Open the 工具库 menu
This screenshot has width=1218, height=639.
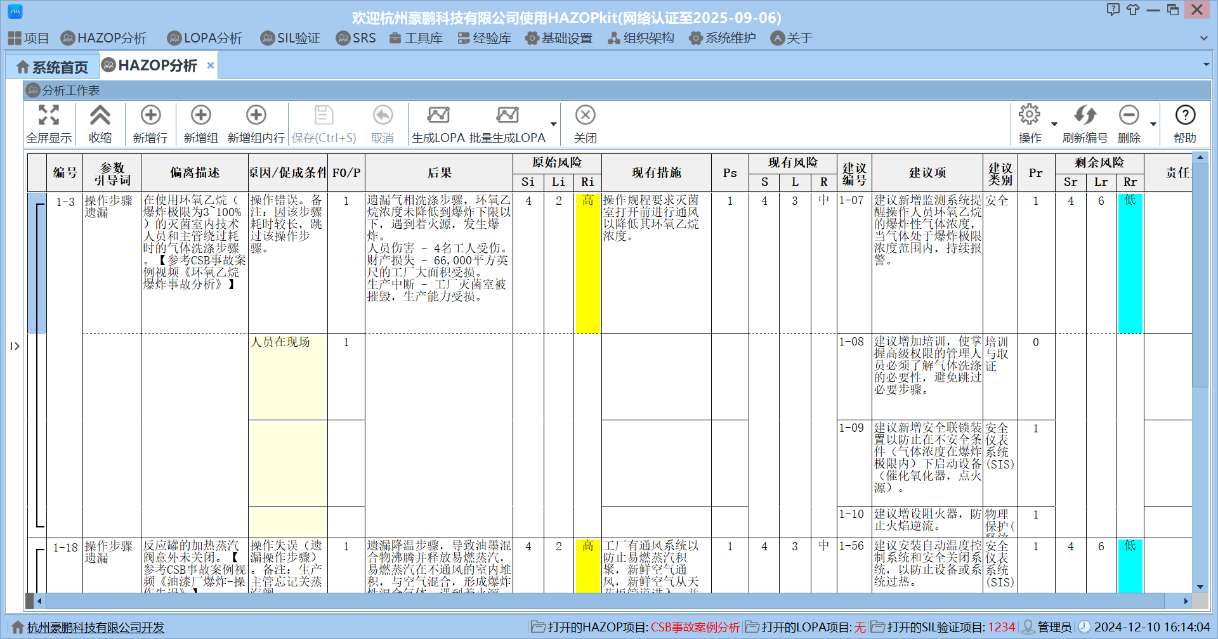(416, 38)
